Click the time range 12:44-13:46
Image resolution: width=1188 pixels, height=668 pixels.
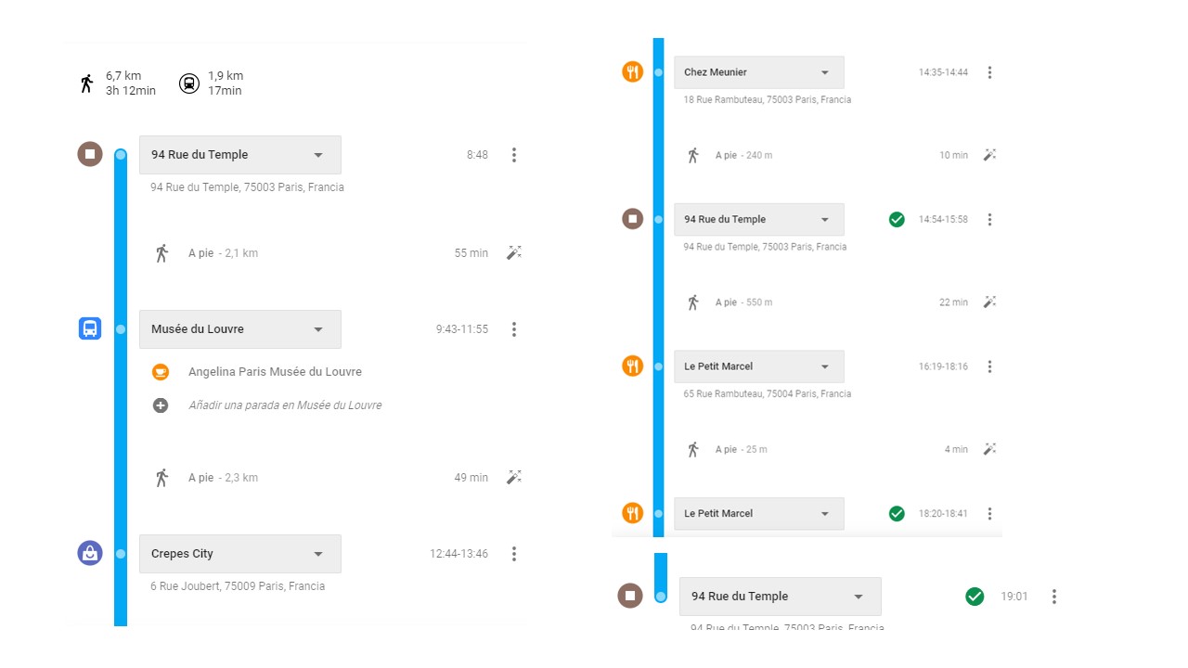pyautogui.click(x=458, y=554)
